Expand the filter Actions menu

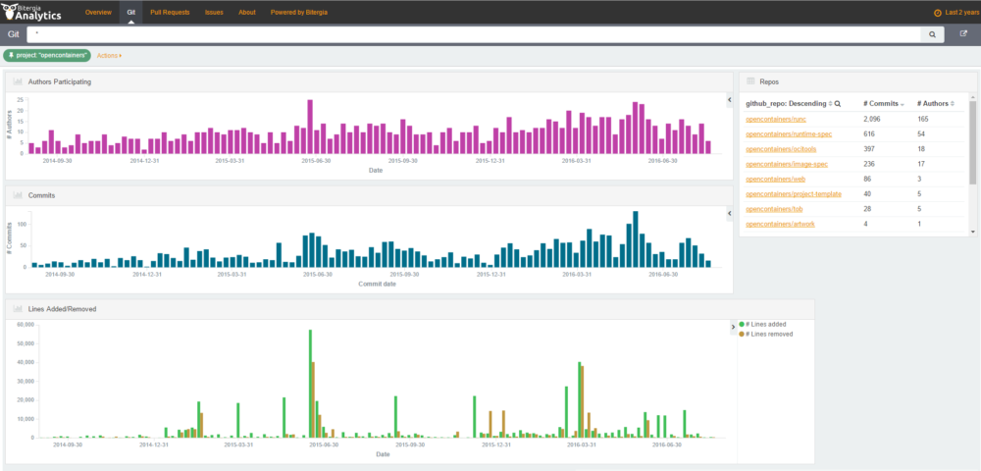coord(110,56)
